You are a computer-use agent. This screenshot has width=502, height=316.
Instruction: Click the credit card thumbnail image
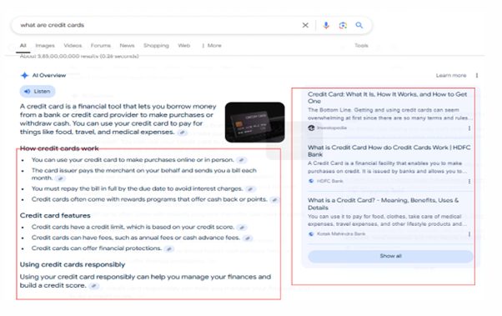(255, 123)
